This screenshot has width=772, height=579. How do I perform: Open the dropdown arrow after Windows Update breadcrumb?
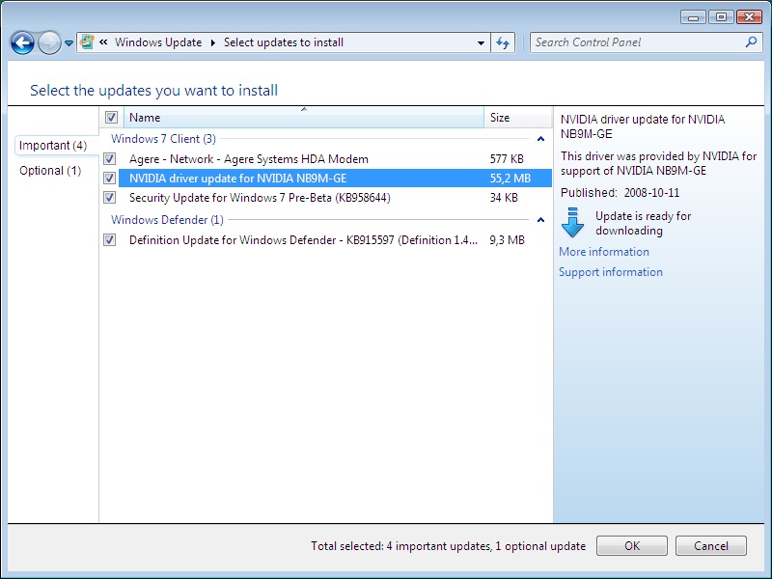213,42
